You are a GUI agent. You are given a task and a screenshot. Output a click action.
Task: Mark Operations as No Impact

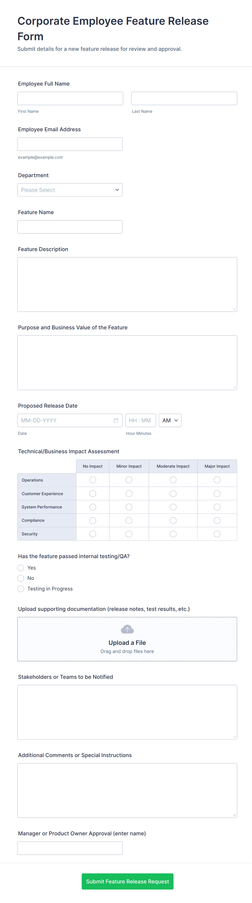(93, 480)
